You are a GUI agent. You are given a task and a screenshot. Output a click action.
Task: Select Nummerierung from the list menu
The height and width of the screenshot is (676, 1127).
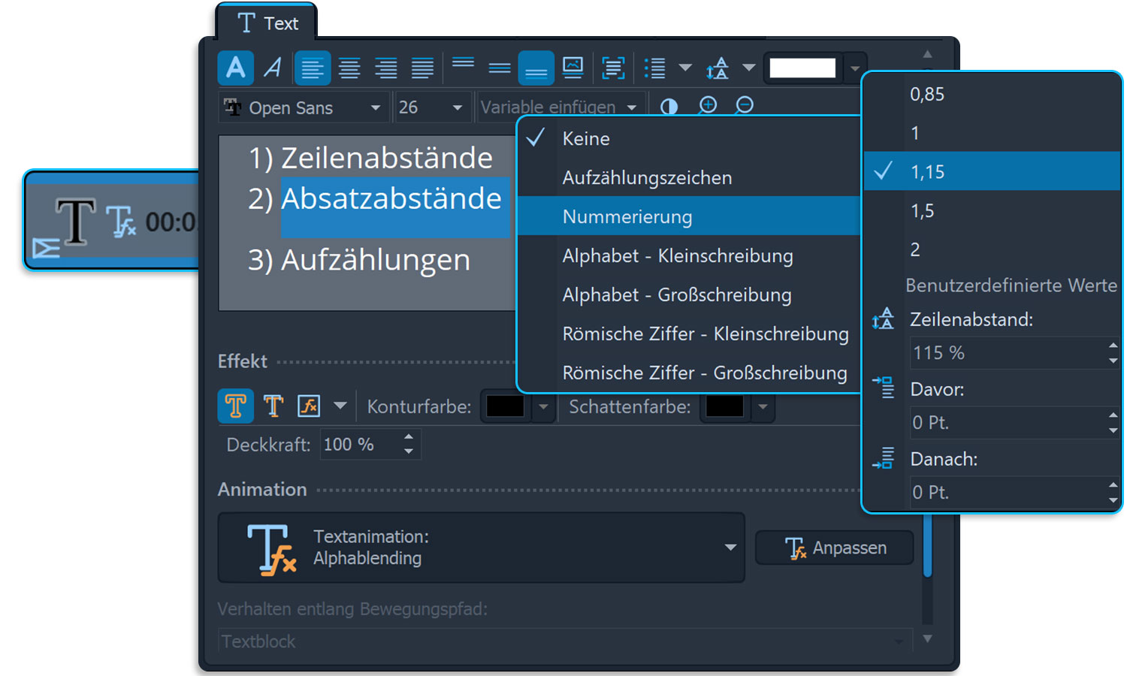pos(627,216)
